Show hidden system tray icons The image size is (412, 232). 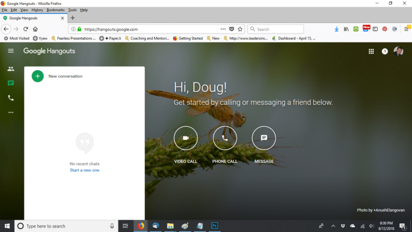(333, 226)
